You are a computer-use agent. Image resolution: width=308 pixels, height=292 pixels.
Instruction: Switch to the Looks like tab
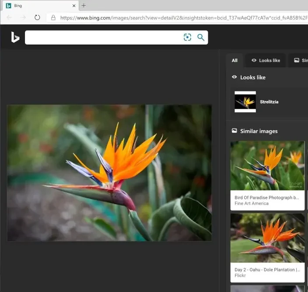click(x=266, y=60)
